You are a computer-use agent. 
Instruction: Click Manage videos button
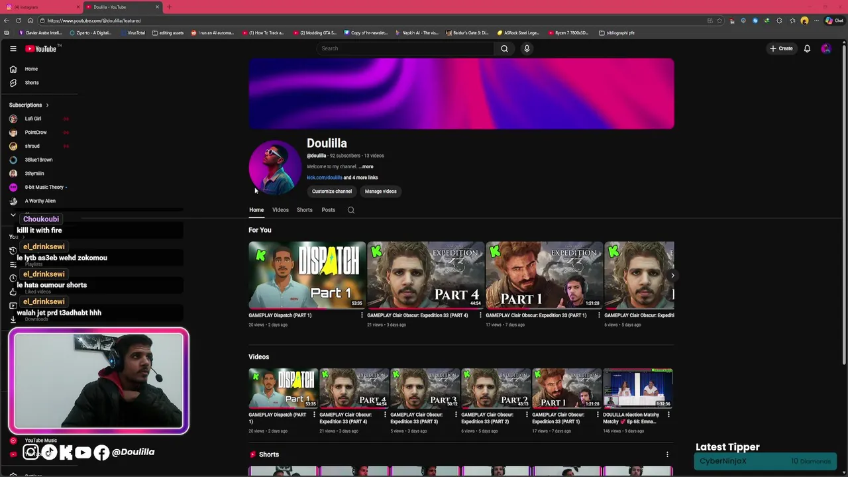click(x=380, y=191)
